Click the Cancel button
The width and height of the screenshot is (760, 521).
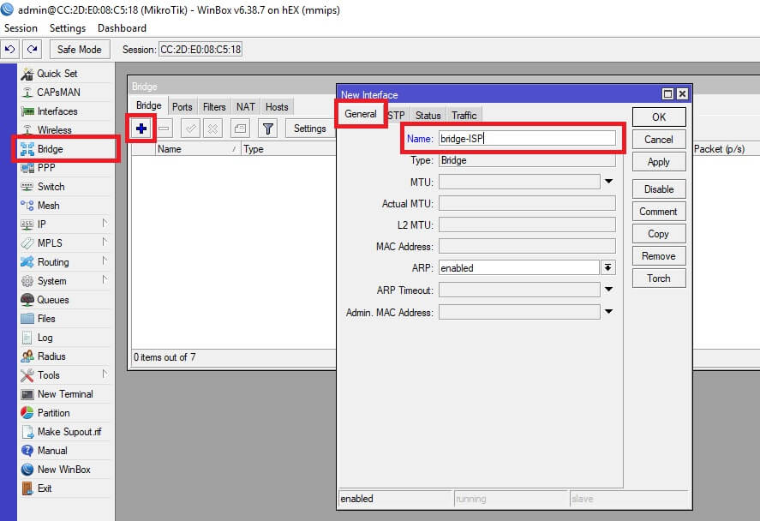659,140
